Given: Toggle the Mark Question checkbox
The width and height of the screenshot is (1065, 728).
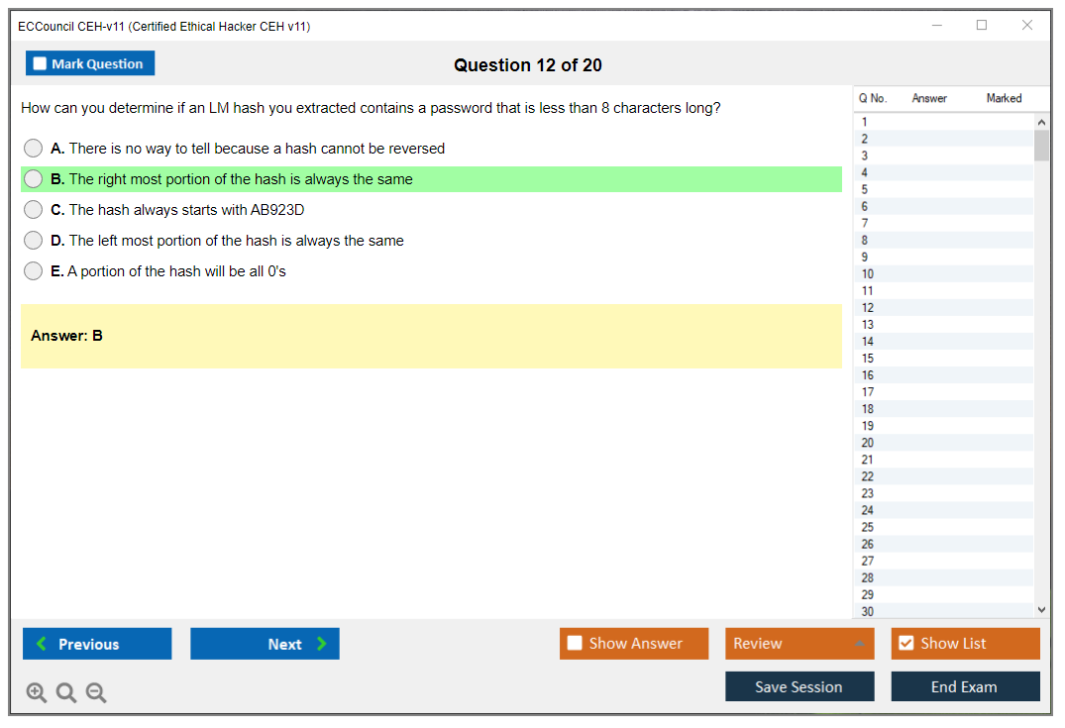Looking at the screenshot, I should (x=41, y=64).
